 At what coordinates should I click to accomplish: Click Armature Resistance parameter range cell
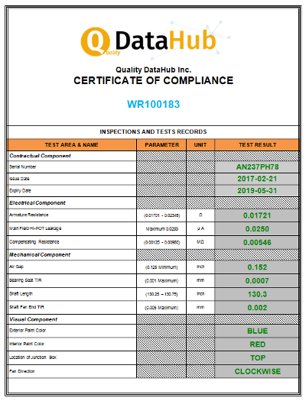pos(162,215)
